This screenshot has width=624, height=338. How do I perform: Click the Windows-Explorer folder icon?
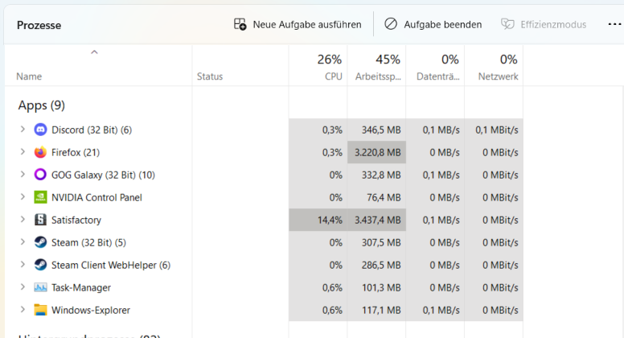pos(40,310)
